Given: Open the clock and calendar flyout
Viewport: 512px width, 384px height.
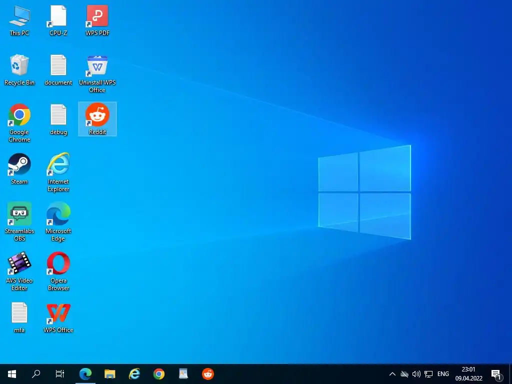Looking at the screenshot, I should click(469, 374).
